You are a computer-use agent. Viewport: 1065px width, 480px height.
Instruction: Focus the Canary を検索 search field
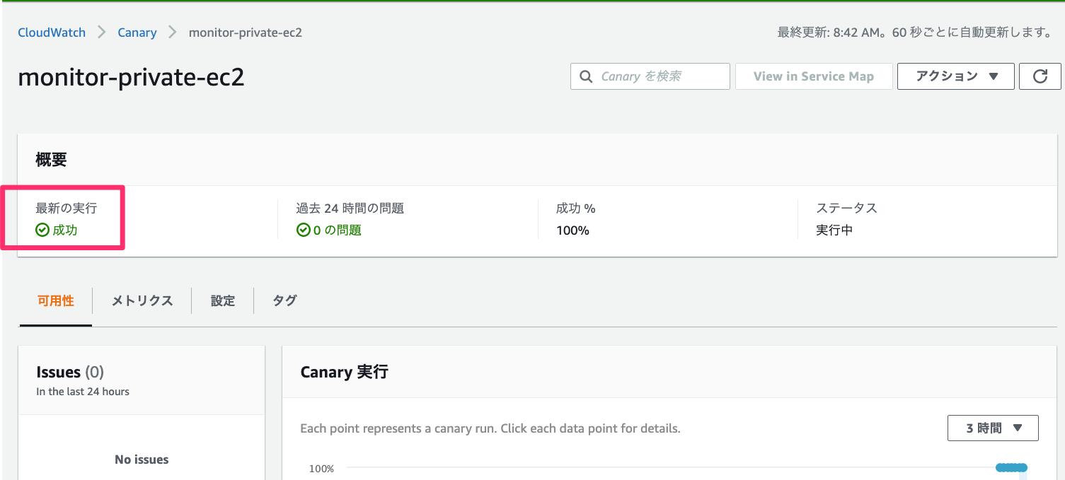[658, 76]
